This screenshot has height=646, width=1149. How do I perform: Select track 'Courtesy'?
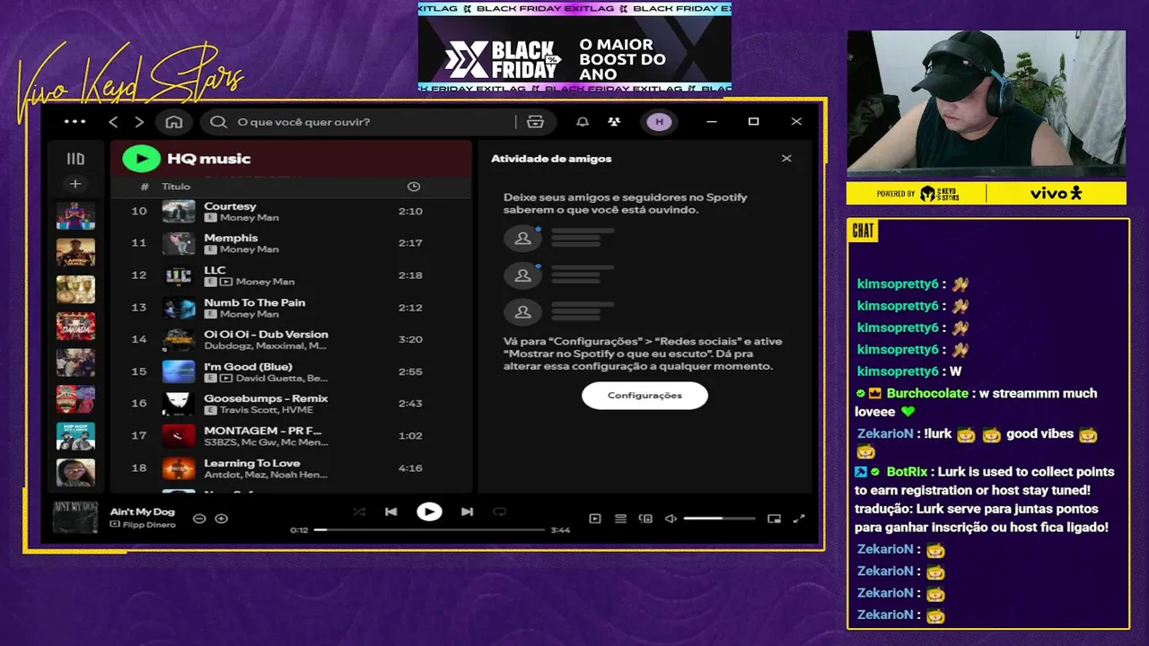[x=230, y=206]
